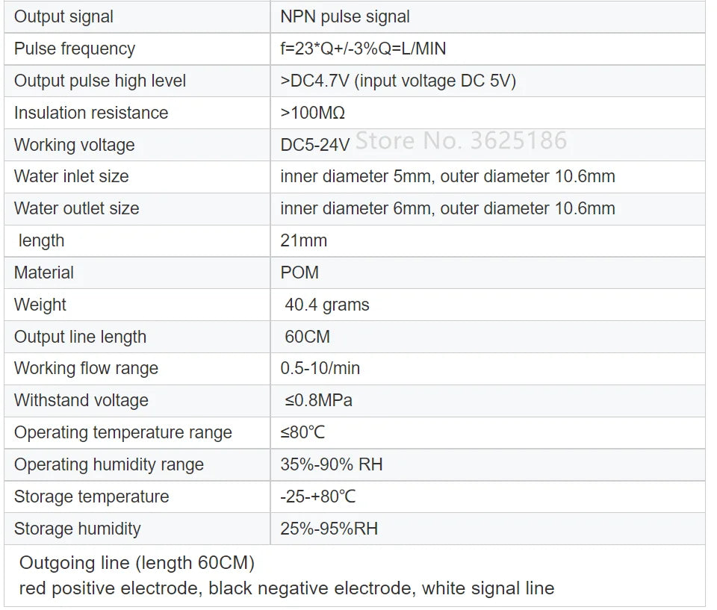717x610 pixels.
Task: Click the 'Output signal' label cell
Action: point(64,16)
